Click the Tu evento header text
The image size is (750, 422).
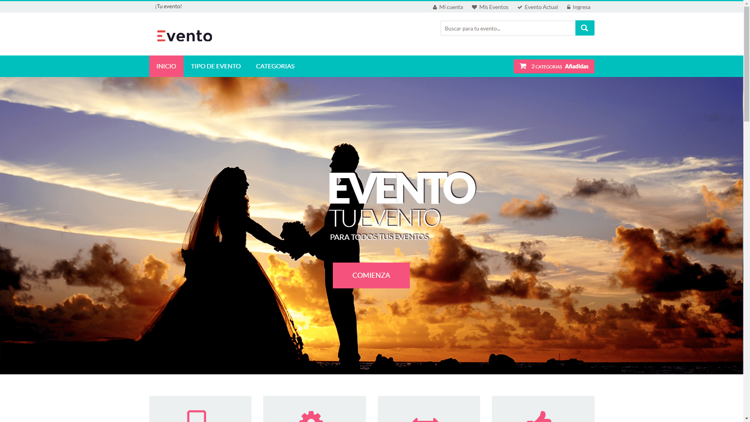[x=168, y=6]
